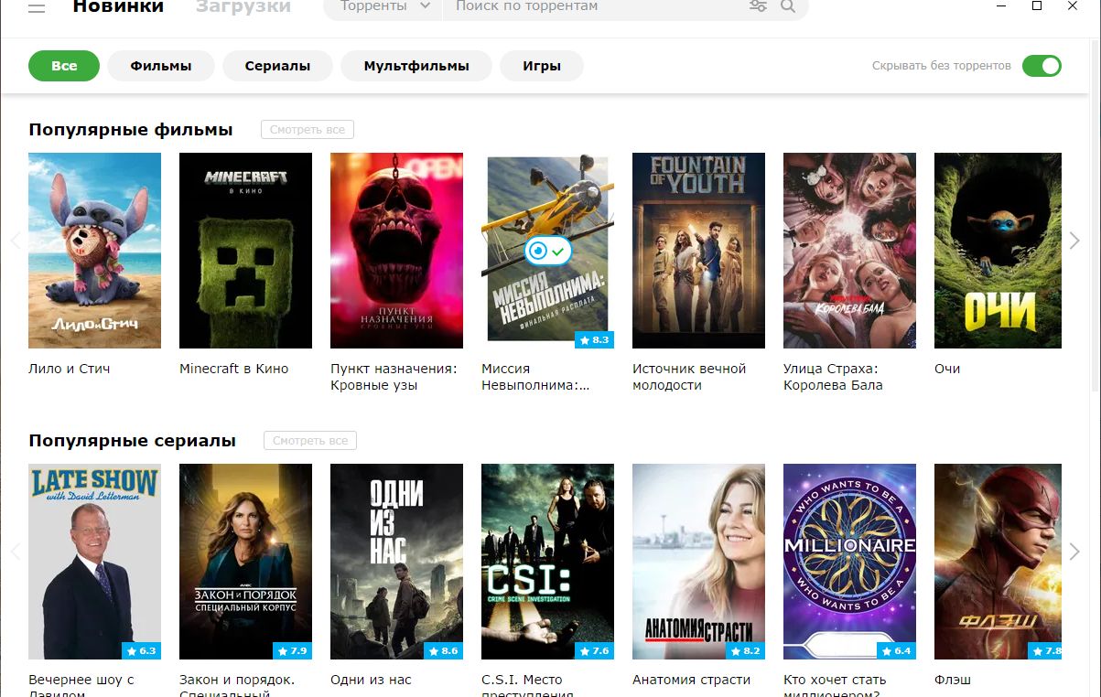The height and width of the screenshot is (697, 1101).
Task: Click Смотреть все next to Популярные фильмы
Action: (x=308, y=130)
